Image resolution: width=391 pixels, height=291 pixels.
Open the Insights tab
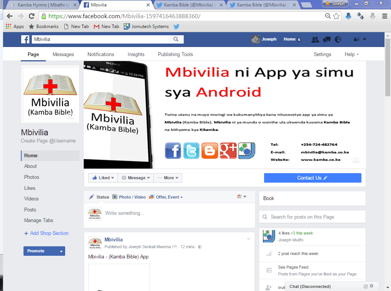point(136,54)
